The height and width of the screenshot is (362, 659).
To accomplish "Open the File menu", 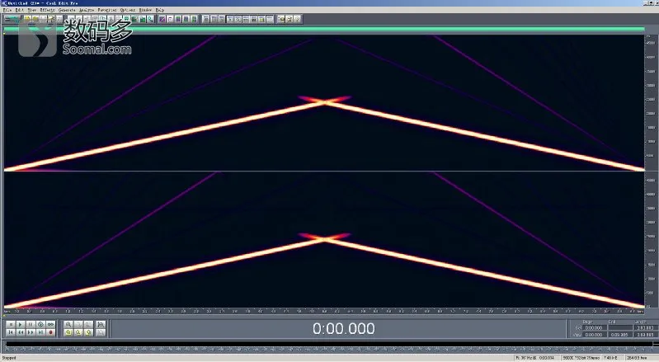I will point(7,10).
